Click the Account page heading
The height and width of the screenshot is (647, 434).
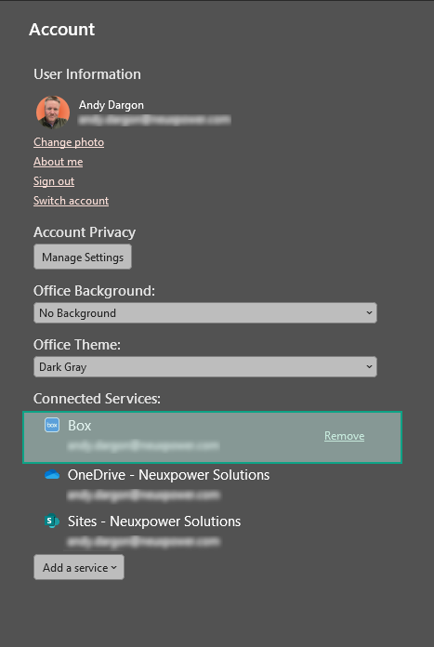62,30
